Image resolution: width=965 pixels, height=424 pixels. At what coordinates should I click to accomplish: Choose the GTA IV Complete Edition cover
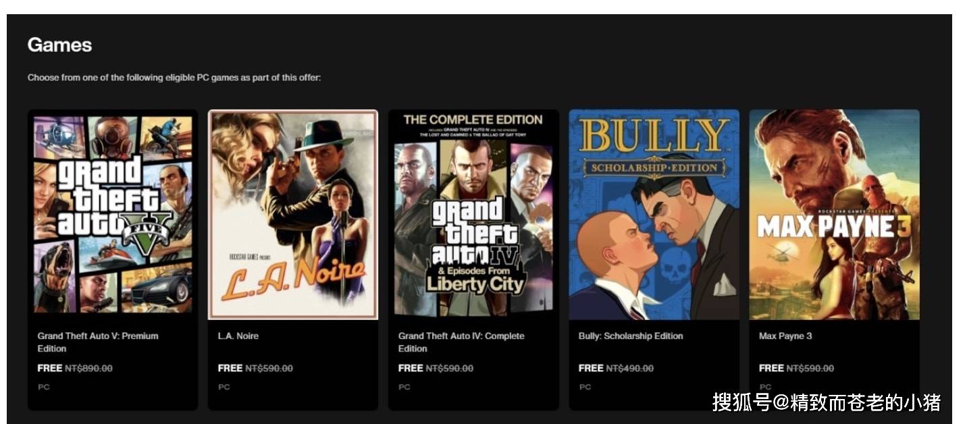(473, 215)
